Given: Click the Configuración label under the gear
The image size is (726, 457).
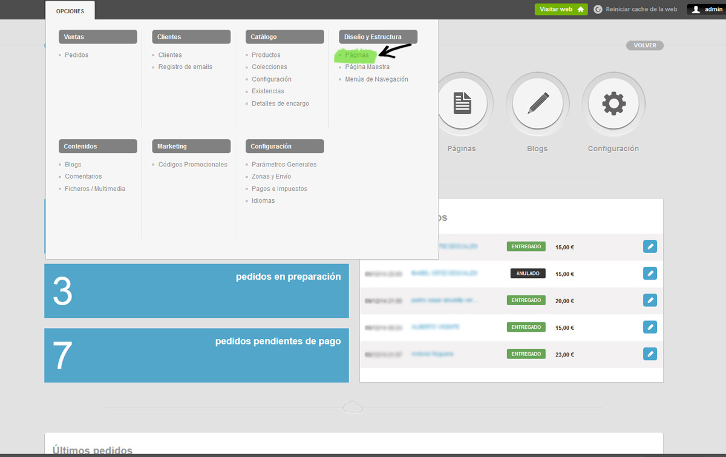Looking at the screenshot, I should tap(613, 149).
